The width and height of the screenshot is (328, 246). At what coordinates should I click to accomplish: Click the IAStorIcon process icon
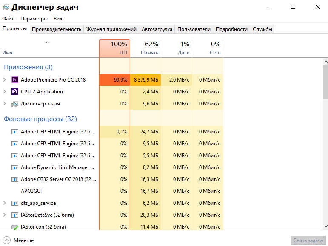14,227
